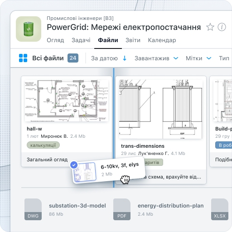Open project info icon
Viewport: 232px width, 232px height.
pyautogui.click(x=222, y=27)
